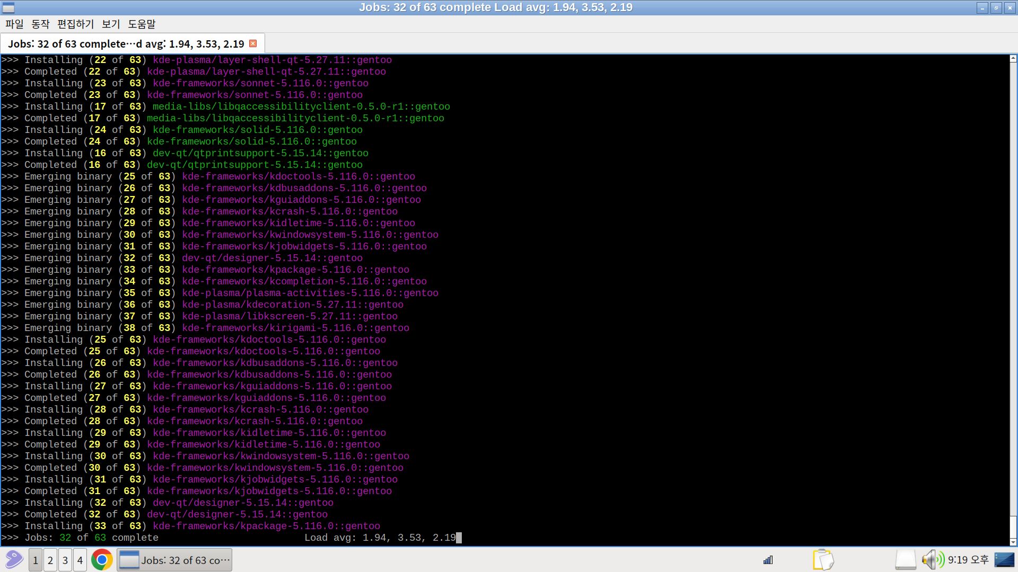Click the Installing (31 of 63) kjobwidgets line
Viewport: 1018px width, 572px height.
(x=199, y=479)
